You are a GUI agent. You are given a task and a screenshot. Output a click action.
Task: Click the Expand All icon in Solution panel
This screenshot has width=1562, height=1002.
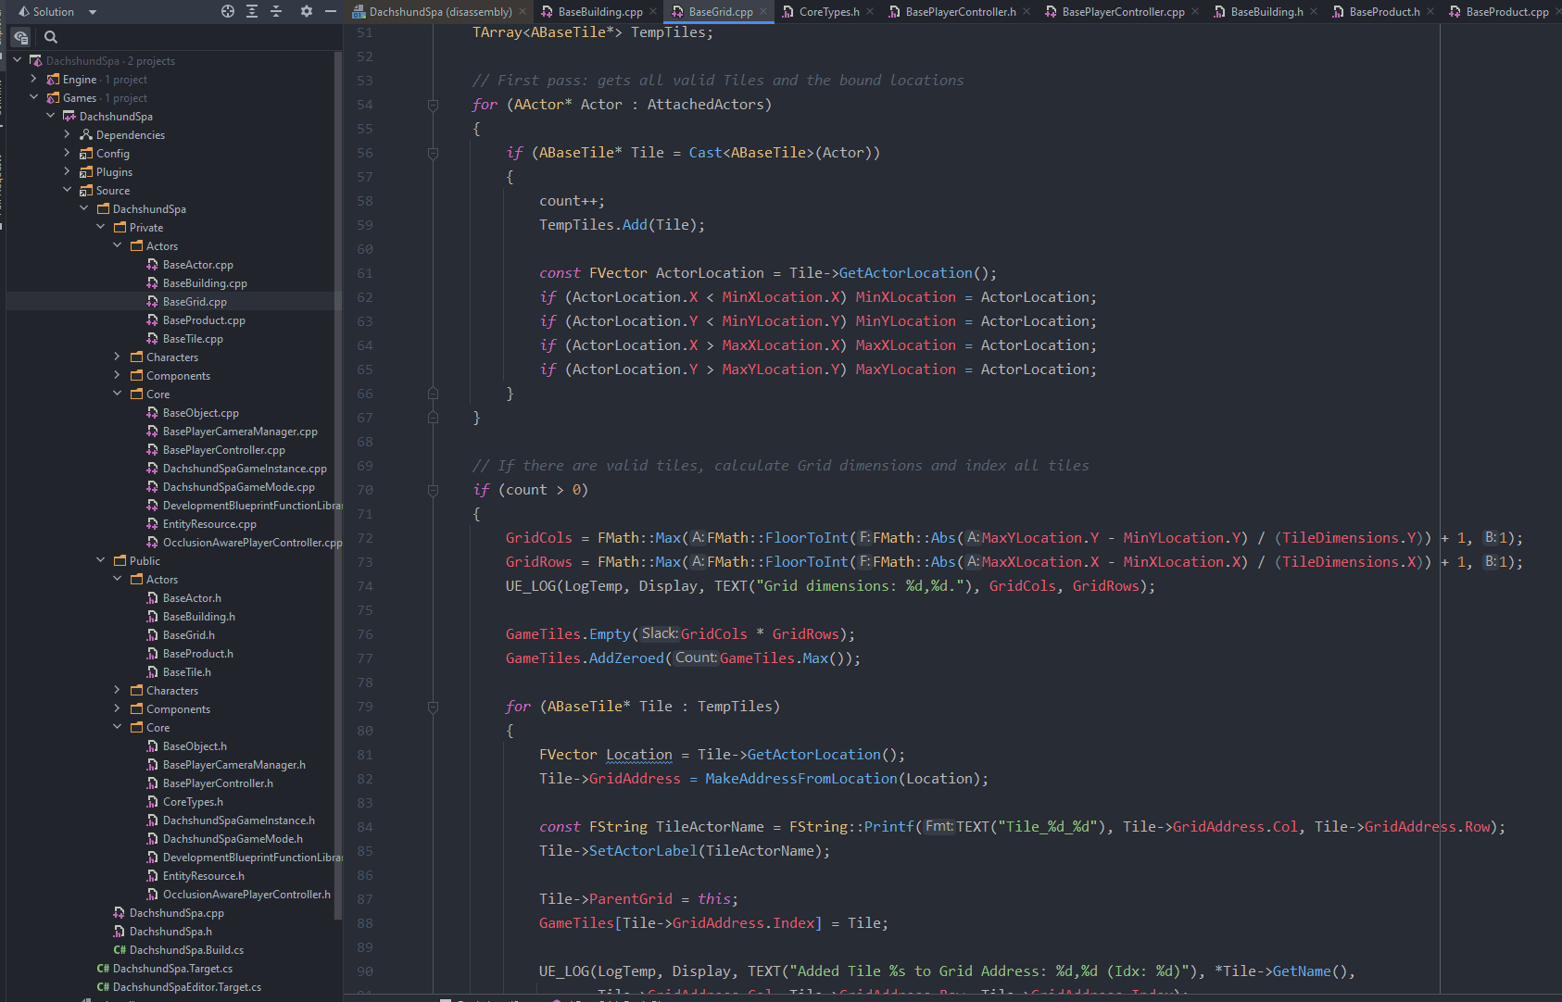click(x=252, y=11)
